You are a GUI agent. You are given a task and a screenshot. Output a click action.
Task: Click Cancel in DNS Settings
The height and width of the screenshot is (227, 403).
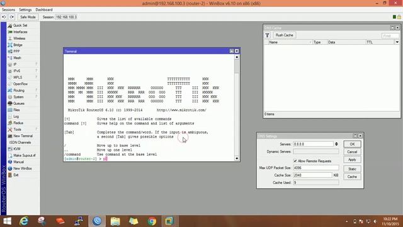pos(352,152)
